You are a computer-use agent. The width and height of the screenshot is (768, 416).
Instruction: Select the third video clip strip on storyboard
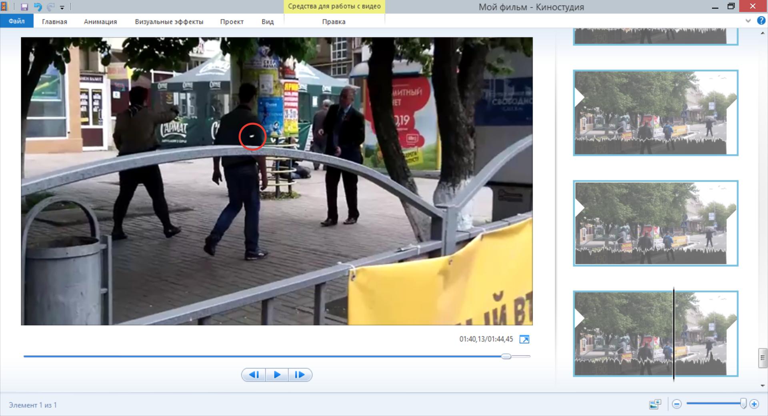(x=656, y=223)
